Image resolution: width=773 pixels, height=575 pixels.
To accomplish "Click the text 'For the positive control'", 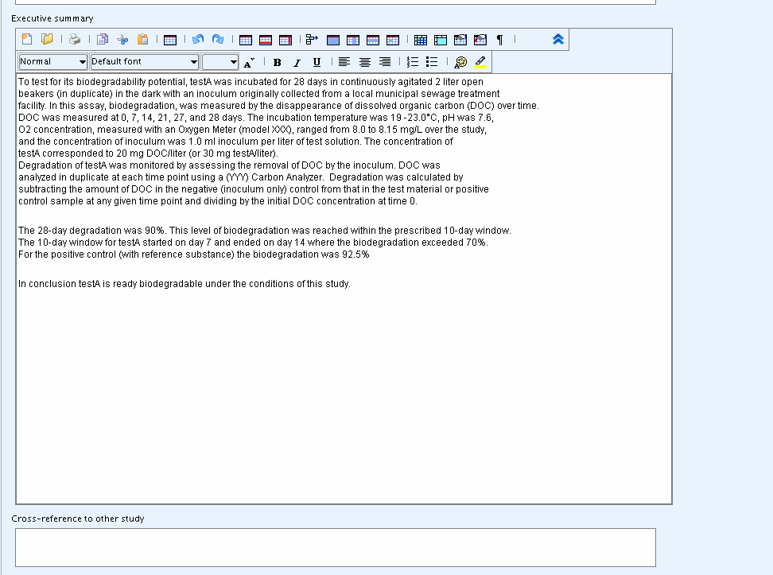I will click(67, 254).
